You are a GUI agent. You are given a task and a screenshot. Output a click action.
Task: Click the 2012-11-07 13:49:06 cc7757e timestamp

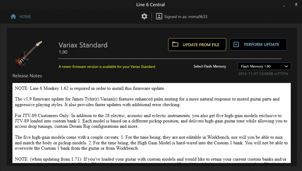point(263,74)
